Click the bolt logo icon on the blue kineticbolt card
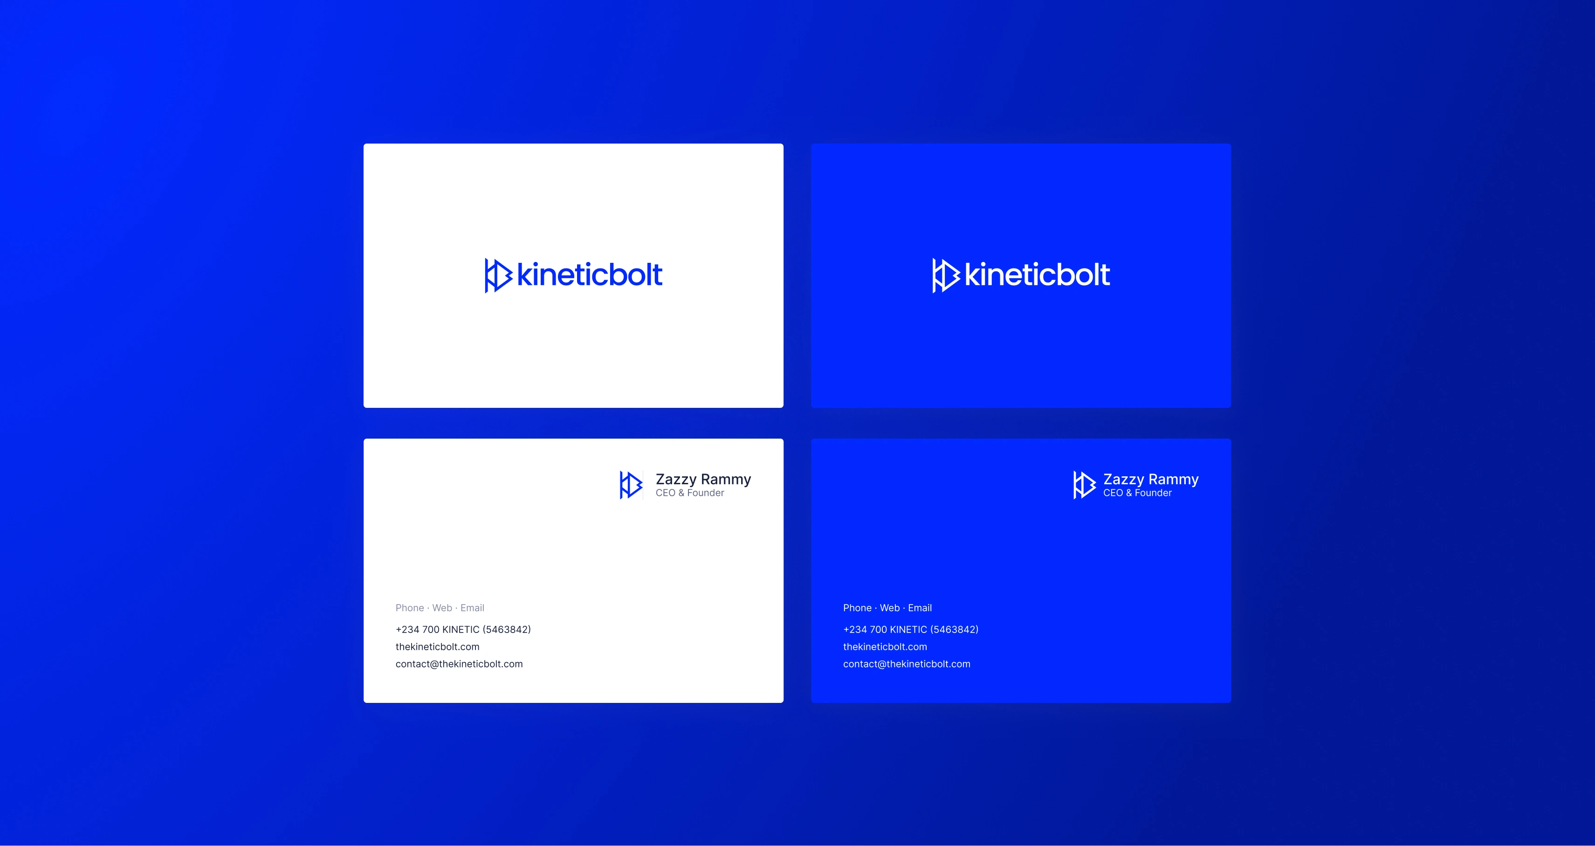Image resolution: width=1595 pixels, height=846 pixels. (946, 275)
